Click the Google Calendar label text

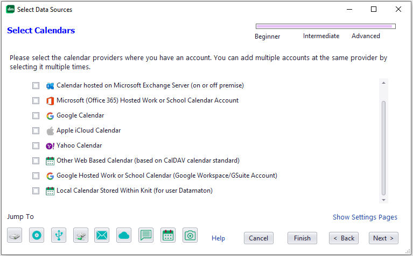80,115
